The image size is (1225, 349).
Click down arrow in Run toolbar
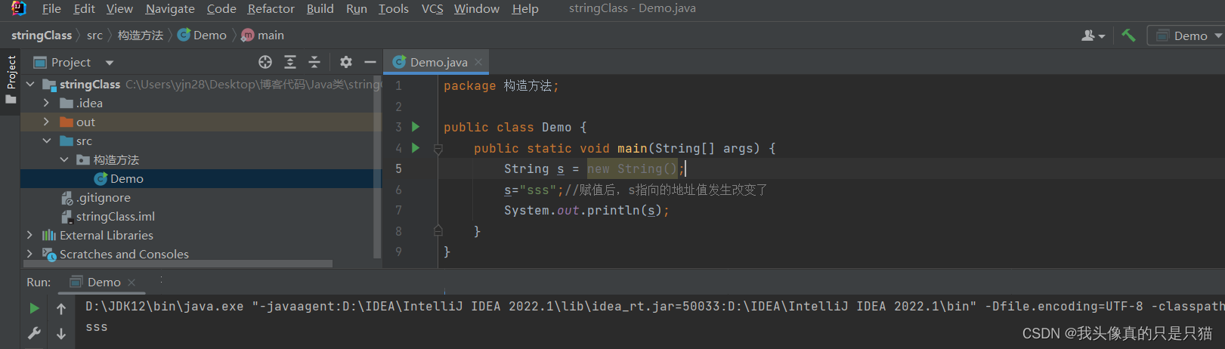point(61,333)
